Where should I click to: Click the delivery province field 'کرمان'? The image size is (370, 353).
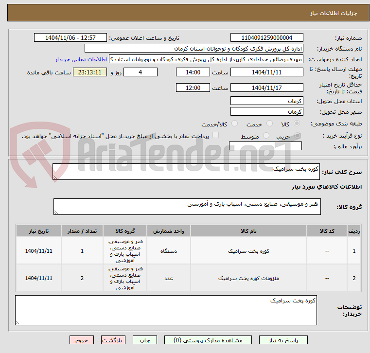tap(266, 101)
